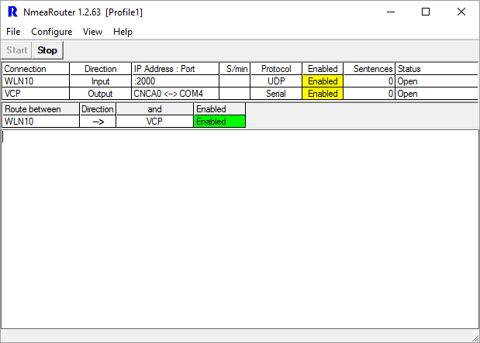This screenshot has width=480, height=343.
Task: Maximize the NmeaRouter window
Action: (426, 12)
